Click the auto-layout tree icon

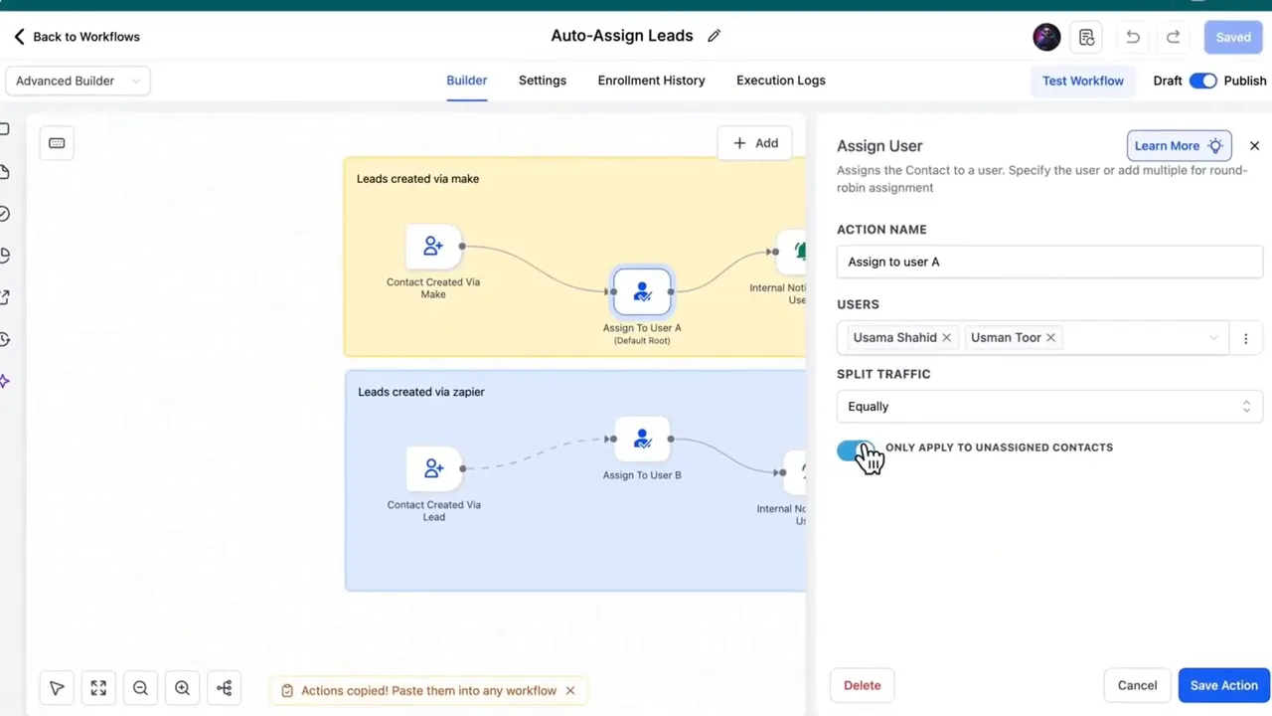(x=224, y=688)
